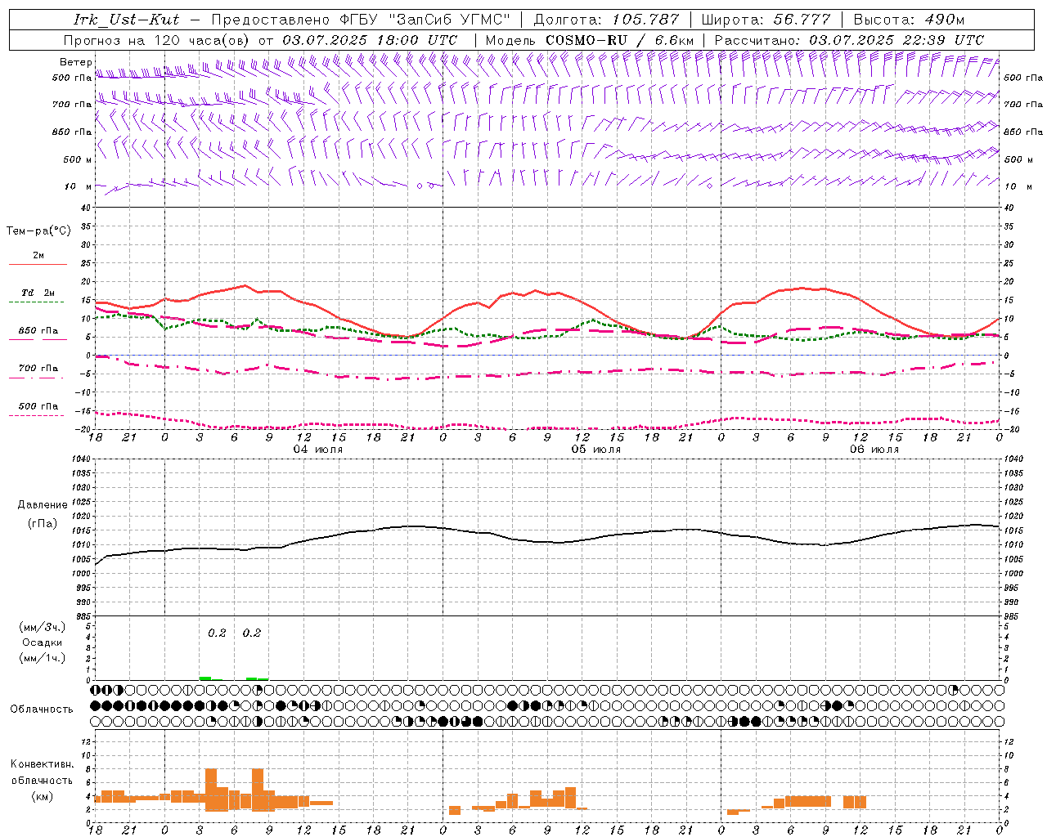This screenshot has height=837, width=1047.
Task: Click the "(мм/1ч.)" precipitation unit label
Action: pos(43,658)
